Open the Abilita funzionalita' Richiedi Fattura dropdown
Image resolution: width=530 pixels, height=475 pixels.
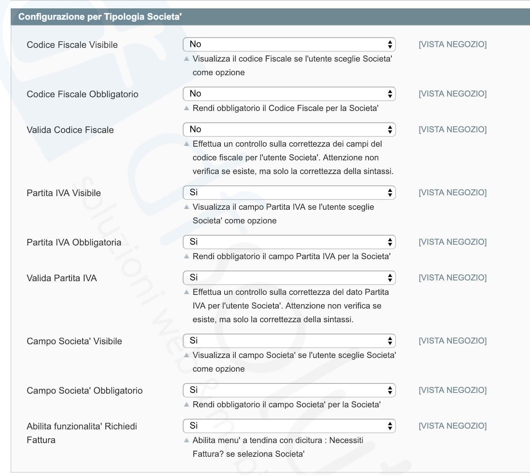[289, 426]
